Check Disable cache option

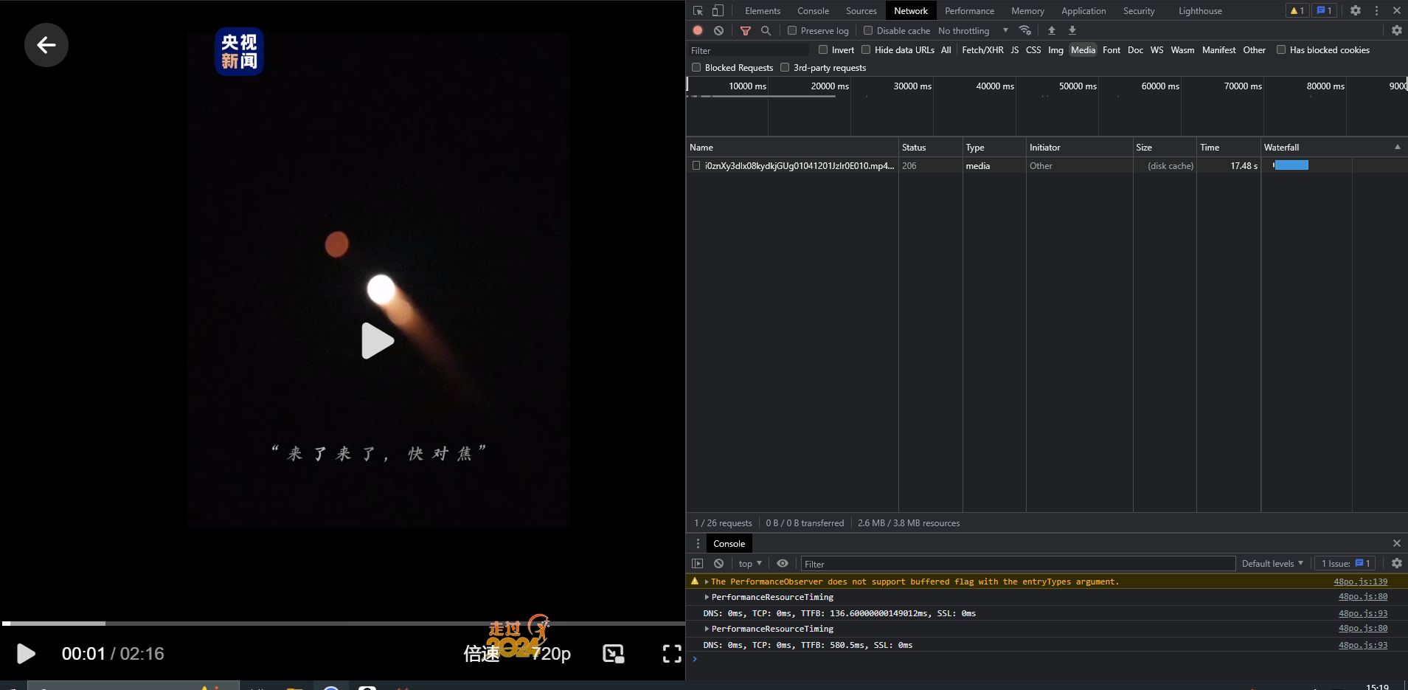pos(868,30)
